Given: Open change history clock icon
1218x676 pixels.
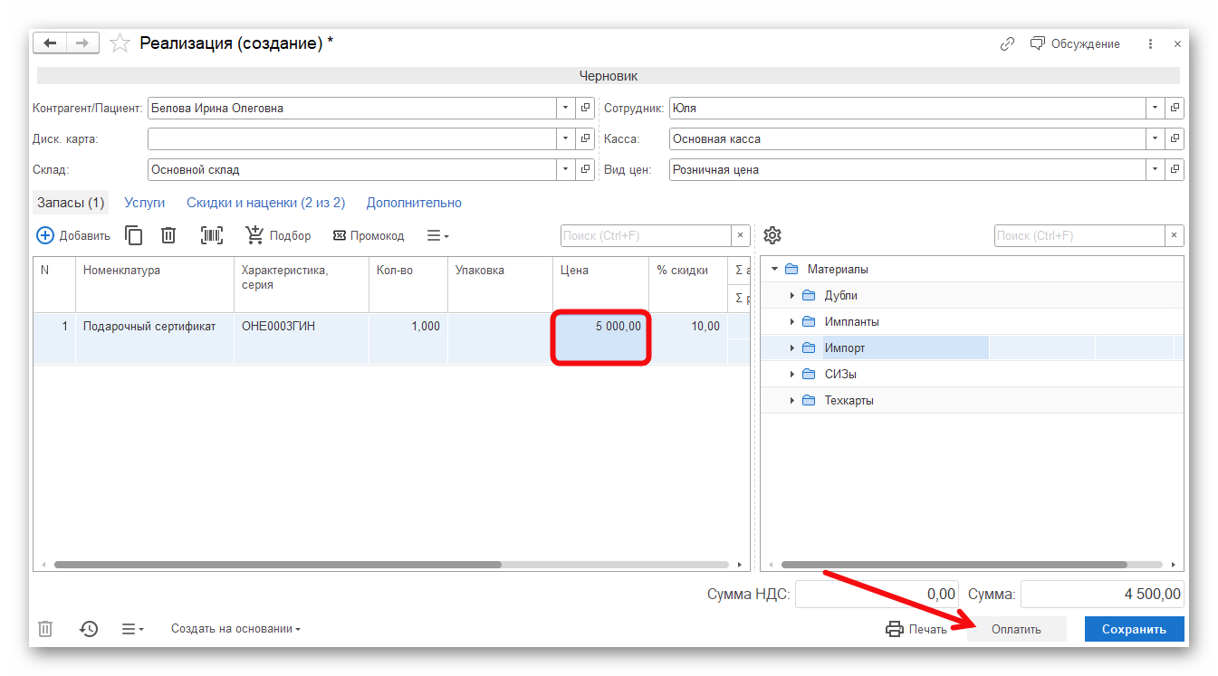Looking at the screenshot, I should [89, 629].
